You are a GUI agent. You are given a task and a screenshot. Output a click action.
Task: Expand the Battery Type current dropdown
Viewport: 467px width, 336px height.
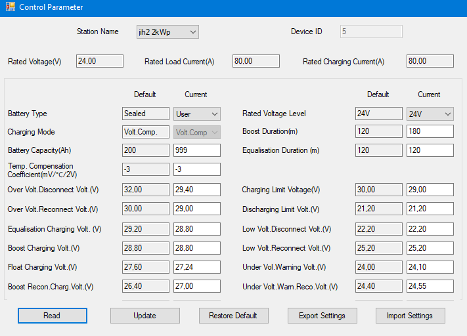[x=196, y=114]
